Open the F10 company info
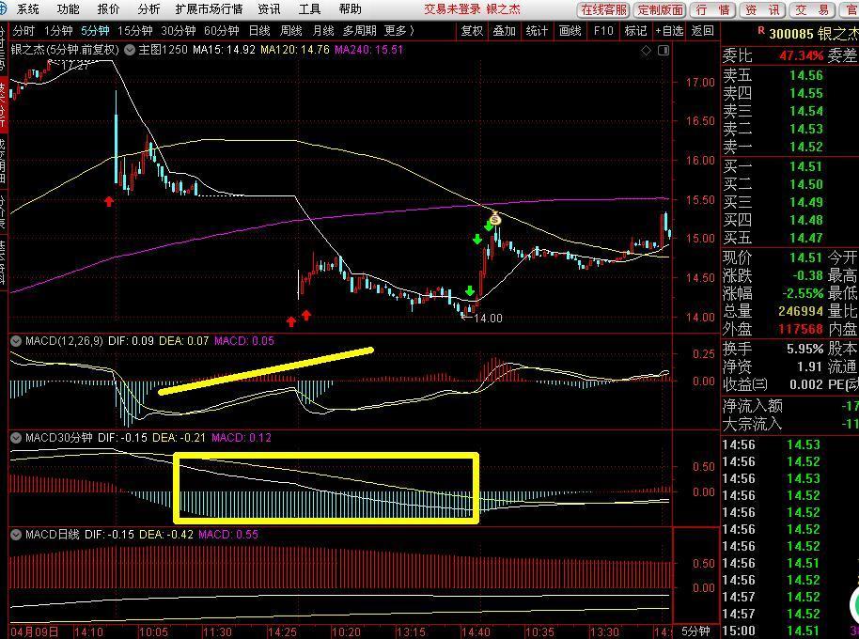The image size is (859, 639). click(603, 30)
